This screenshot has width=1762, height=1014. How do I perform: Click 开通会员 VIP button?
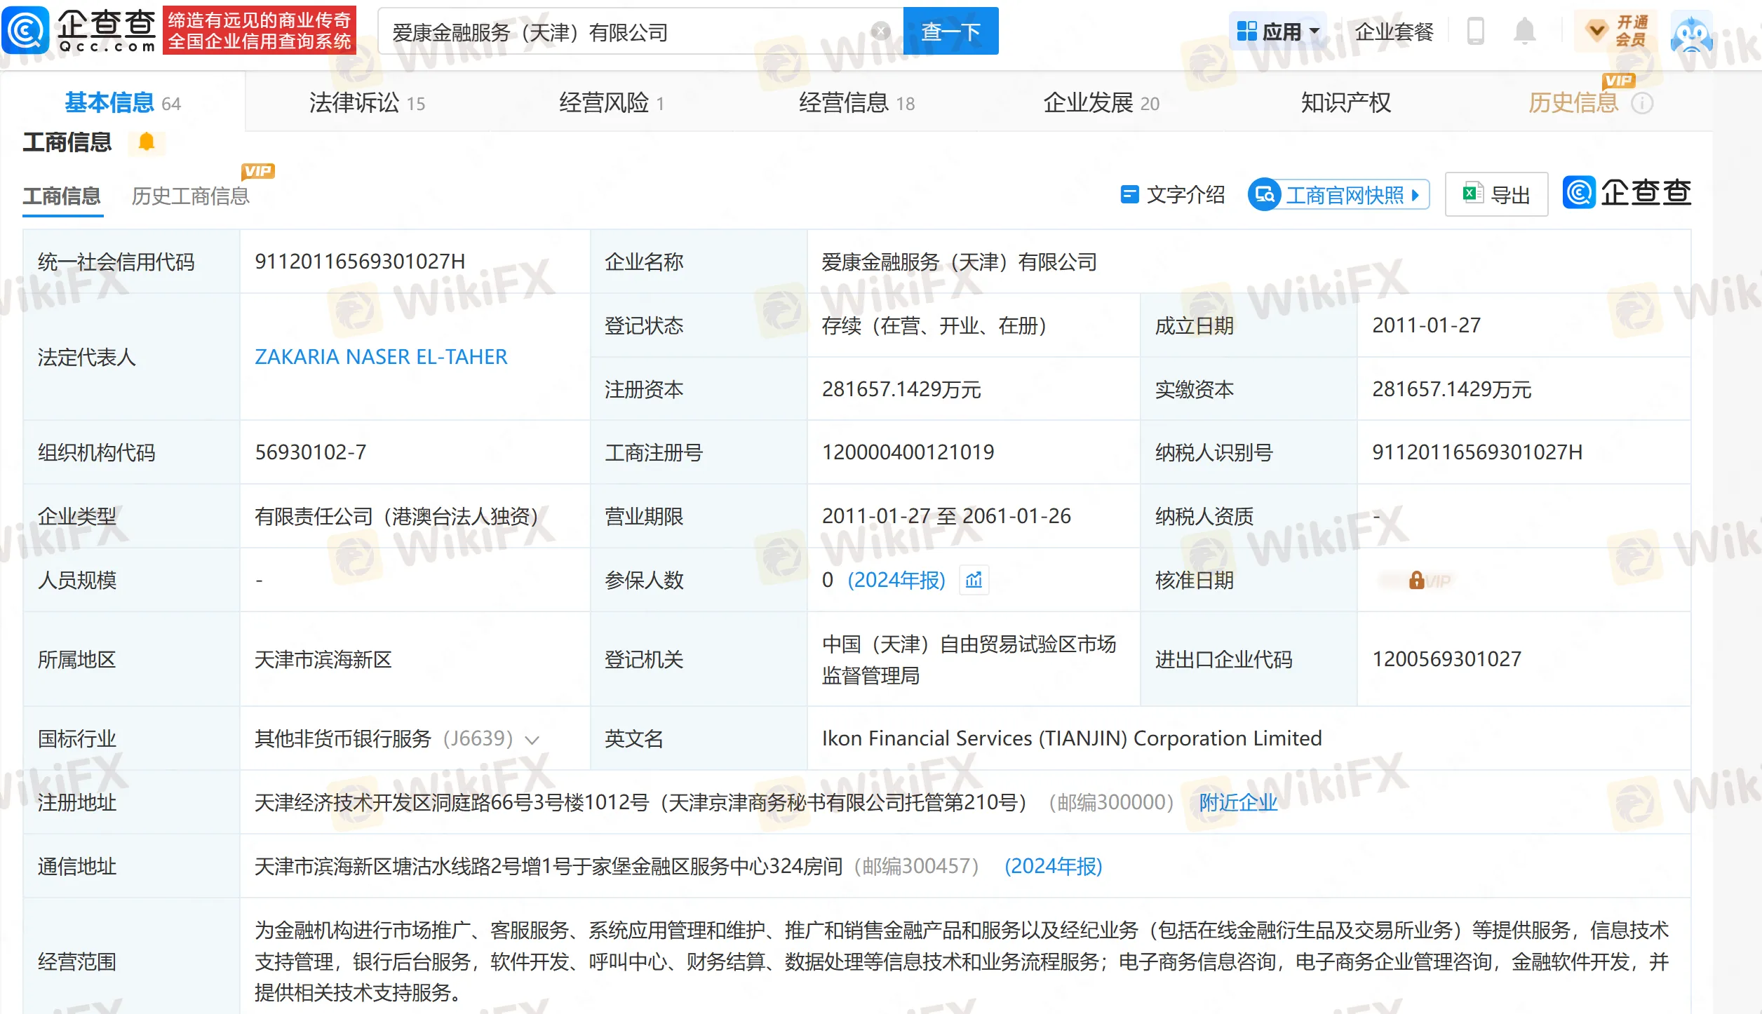1615,32
